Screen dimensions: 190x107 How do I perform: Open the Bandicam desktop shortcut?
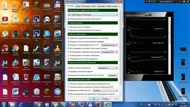click(5, 49)
